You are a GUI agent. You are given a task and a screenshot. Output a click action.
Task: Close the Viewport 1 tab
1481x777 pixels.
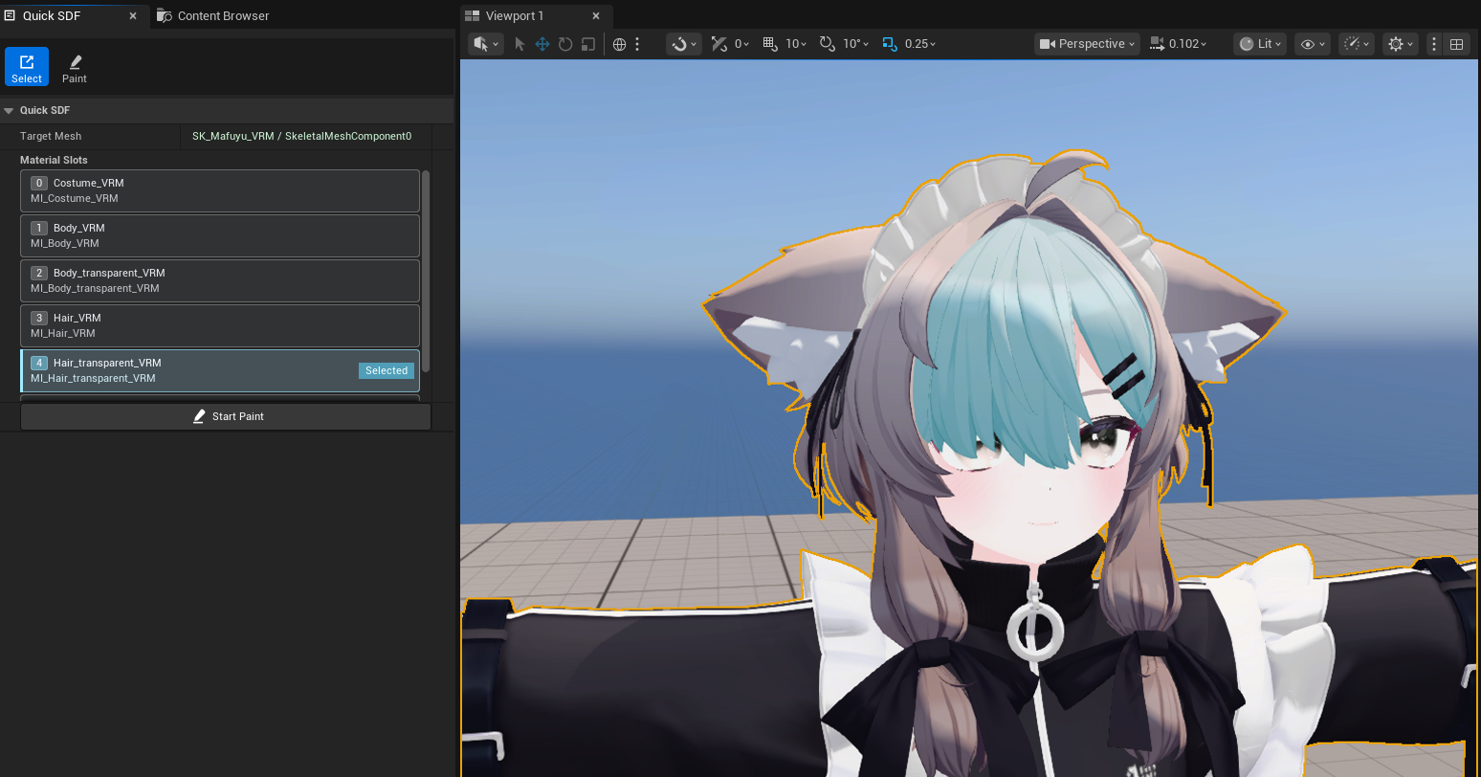click(x=596, y=15)
